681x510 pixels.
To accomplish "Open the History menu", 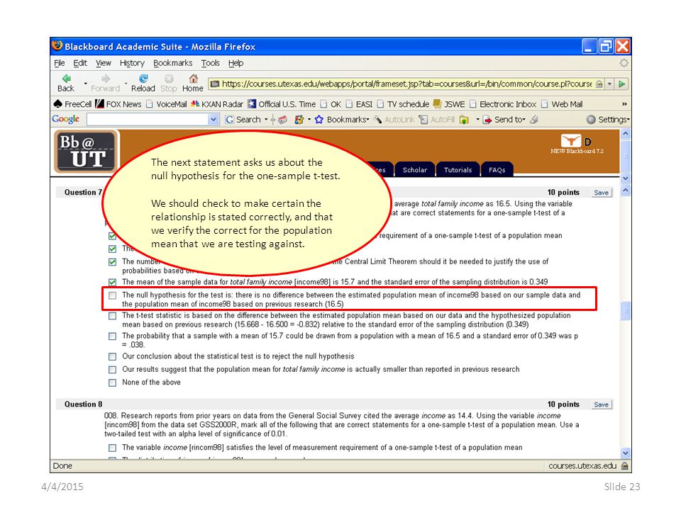I will coord(132,63).
